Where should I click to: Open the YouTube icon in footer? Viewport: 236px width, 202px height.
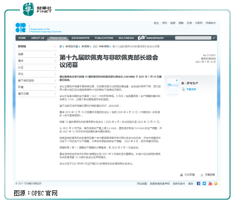(x=210, y=183)
